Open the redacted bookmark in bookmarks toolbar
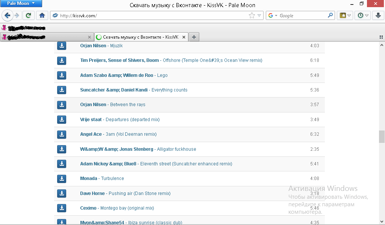This screenshot has width=385, height=225. coord(24,28)
